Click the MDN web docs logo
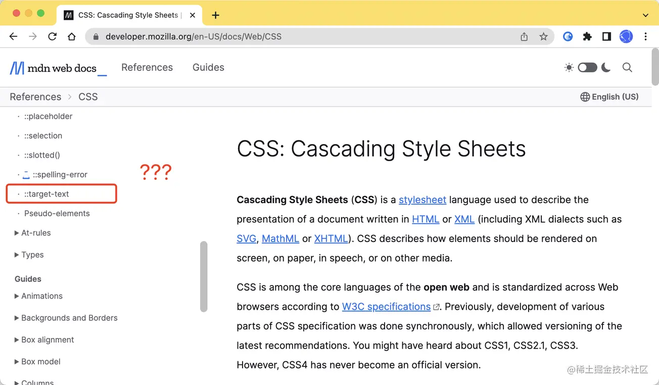Screen dimensions: 659x385 click(x=53, y=67)
